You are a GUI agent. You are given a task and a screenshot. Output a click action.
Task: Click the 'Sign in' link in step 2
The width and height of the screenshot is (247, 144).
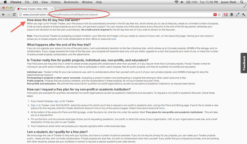[x=34, y=105]
